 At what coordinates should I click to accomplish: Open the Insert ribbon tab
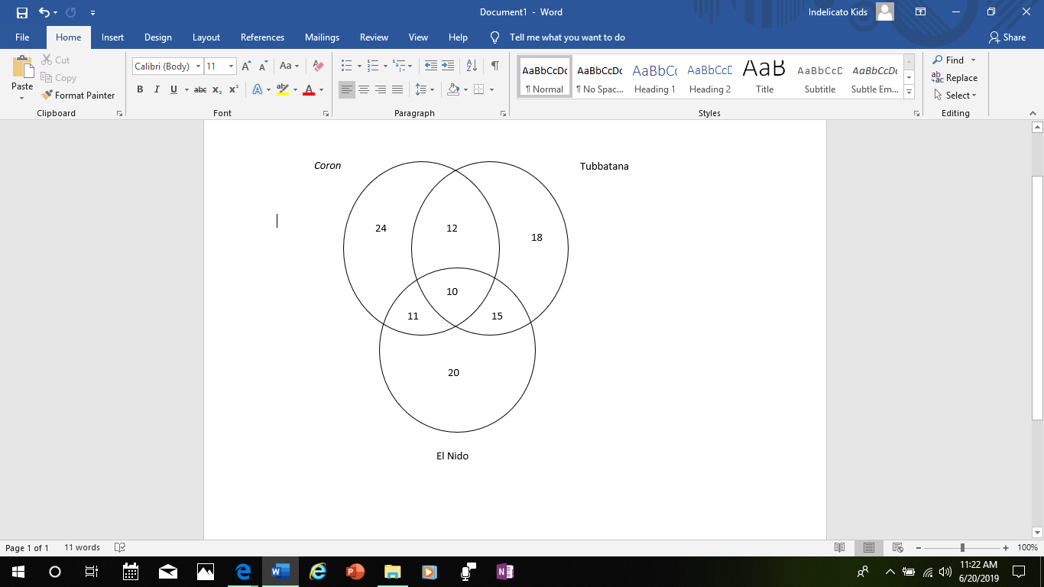click(112, 37)
